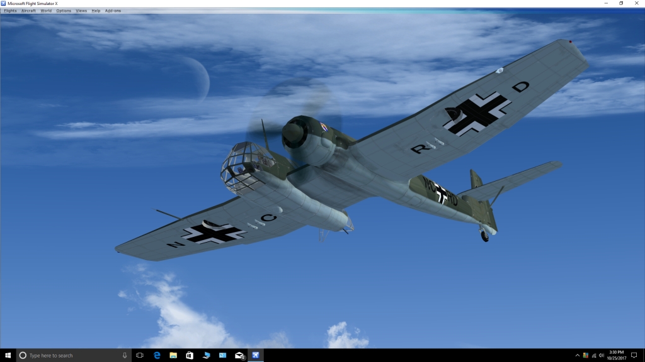Open the volume speaker tray icon

pyautogui.click(x=602, y=356)
